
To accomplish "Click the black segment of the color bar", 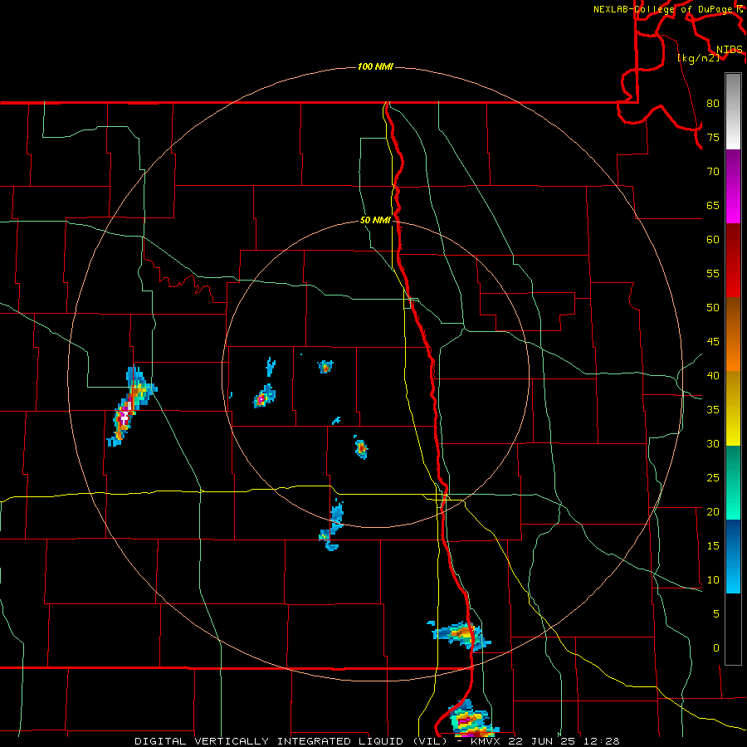I will coord(733,628).
